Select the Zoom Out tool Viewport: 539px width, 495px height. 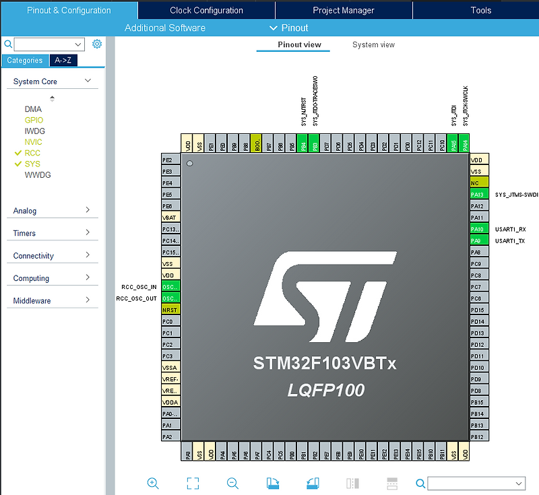pos(232,484)
